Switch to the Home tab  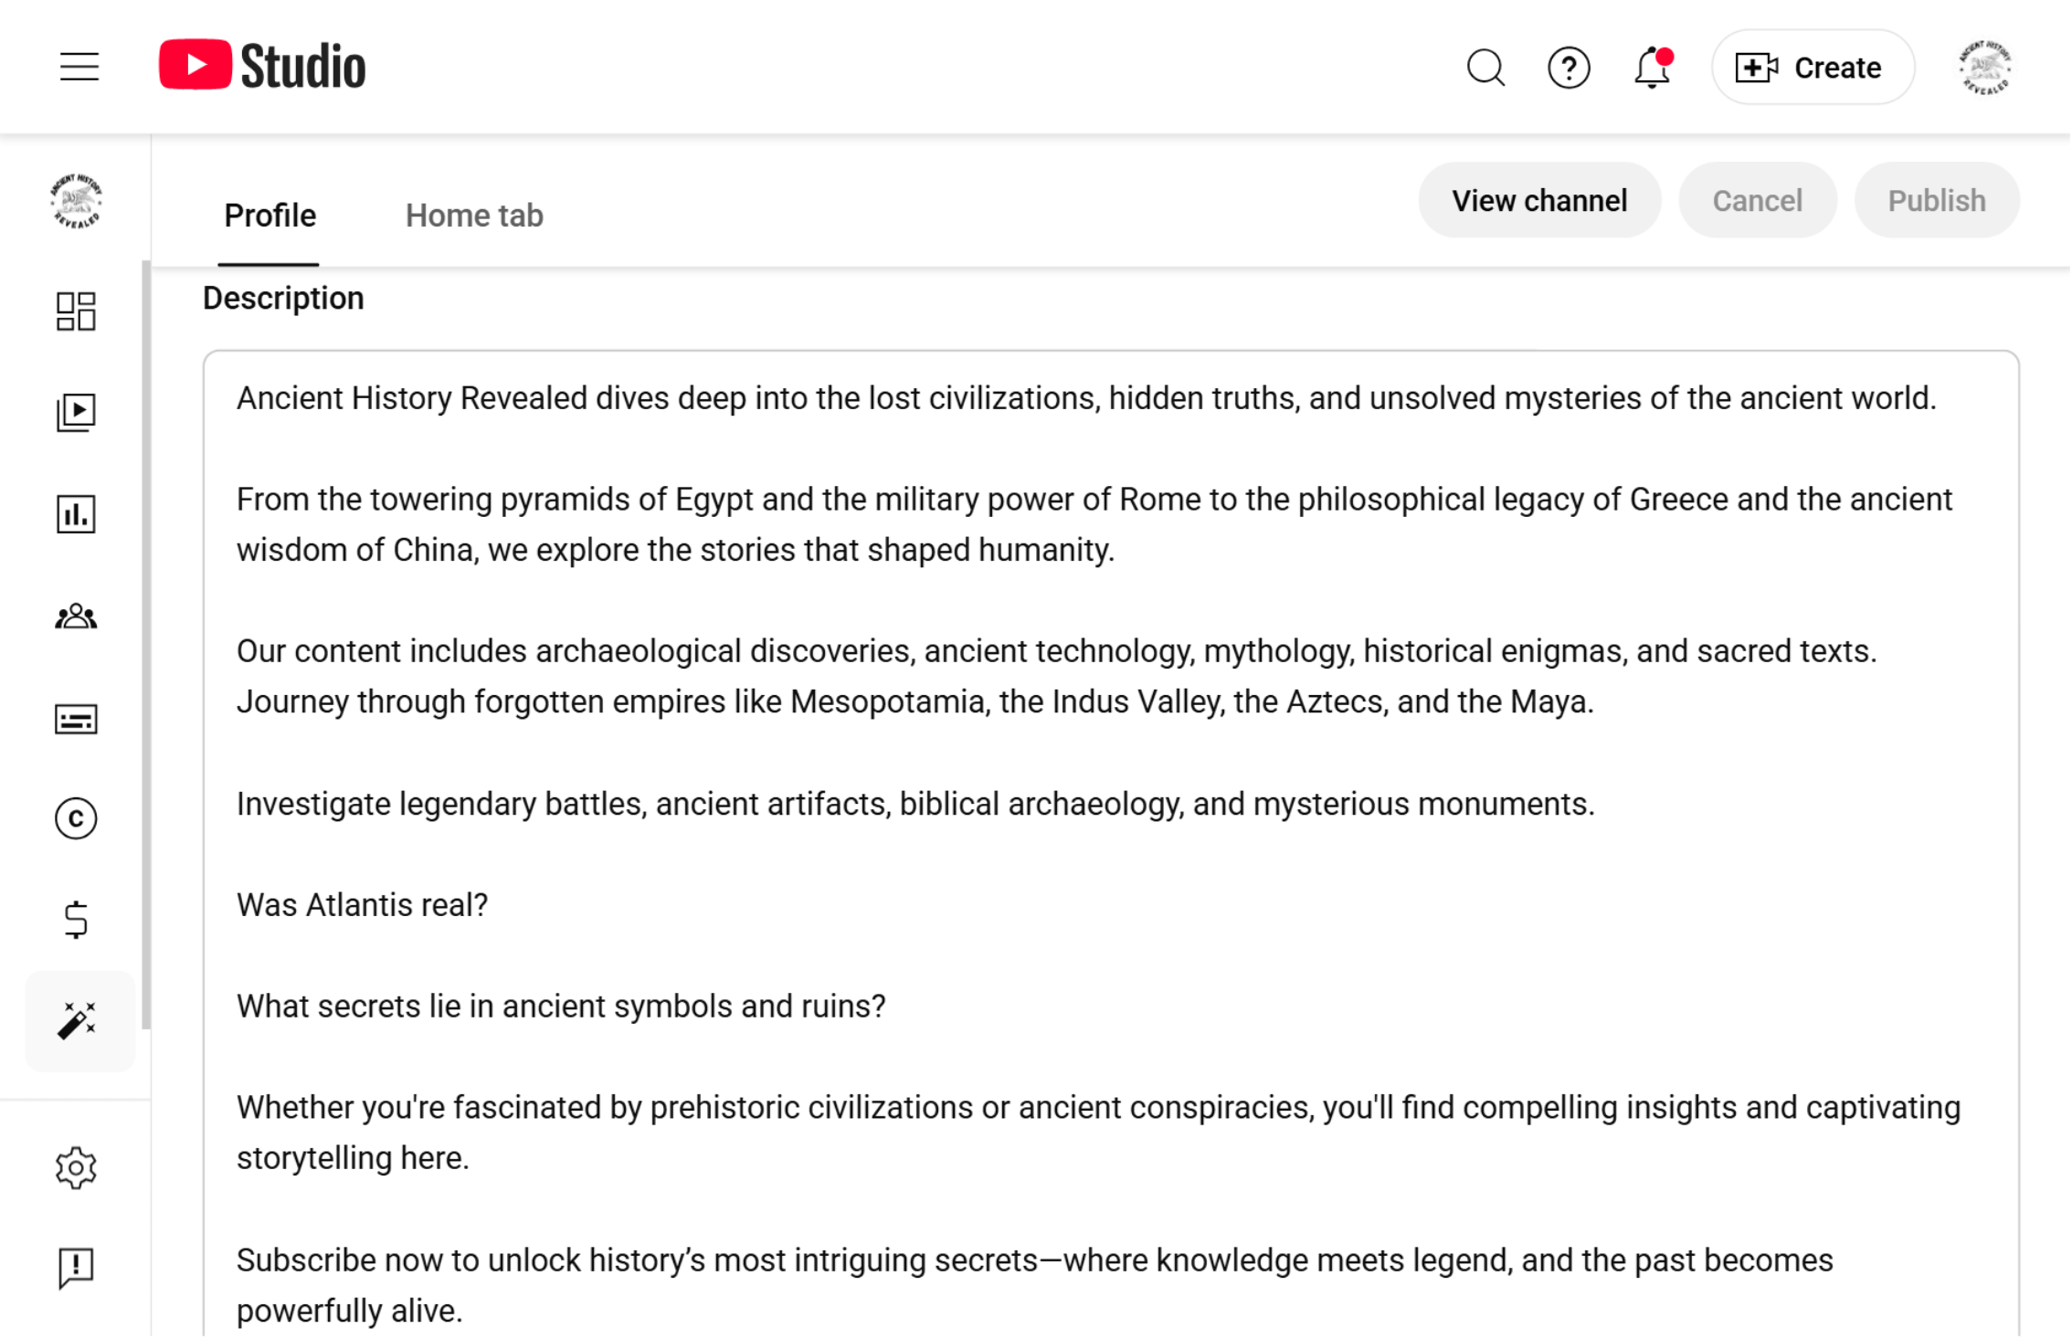point(474,216)
